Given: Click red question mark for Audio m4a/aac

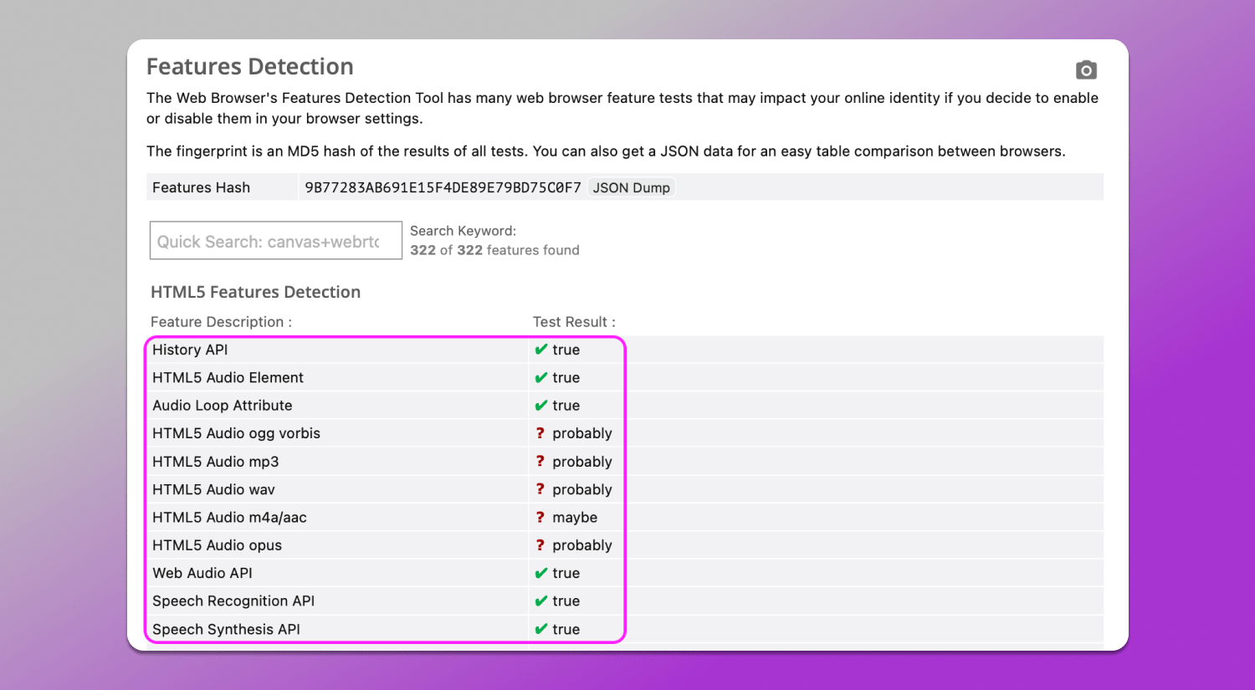Looking at the screenshot, I should point(540,517).
